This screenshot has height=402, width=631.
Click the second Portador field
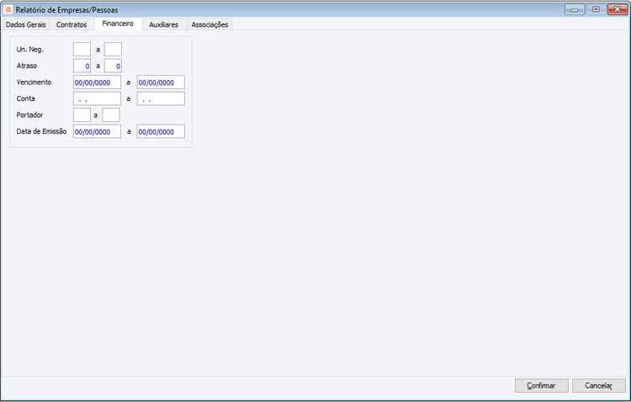[x=111, y=115]
